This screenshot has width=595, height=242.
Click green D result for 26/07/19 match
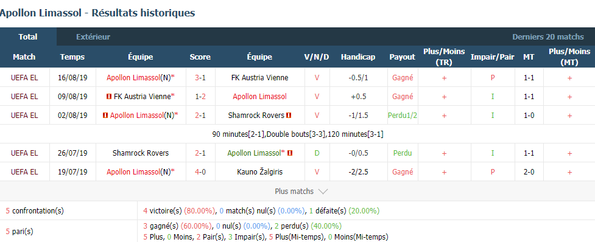pos(317,153)
